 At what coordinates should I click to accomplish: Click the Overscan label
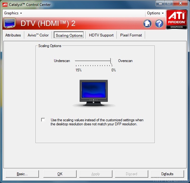pos(125,60)
